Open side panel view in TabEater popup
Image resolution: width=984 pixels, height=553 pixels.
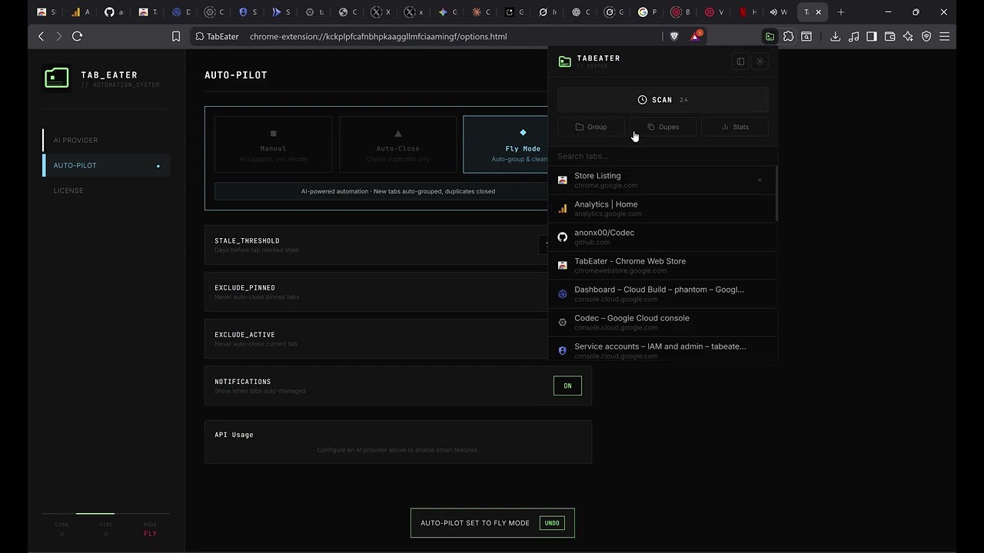[740, 61]
